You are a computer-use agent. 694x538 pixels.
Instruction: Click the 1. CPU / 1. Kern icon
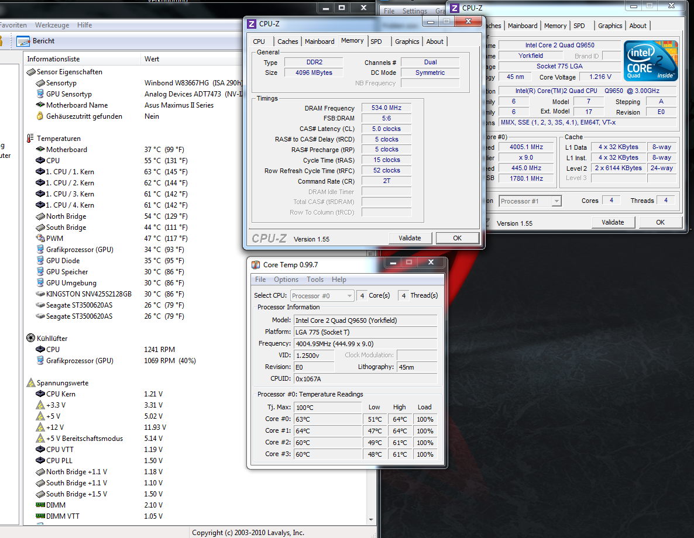pyautogui.click(x=40, y=172)
